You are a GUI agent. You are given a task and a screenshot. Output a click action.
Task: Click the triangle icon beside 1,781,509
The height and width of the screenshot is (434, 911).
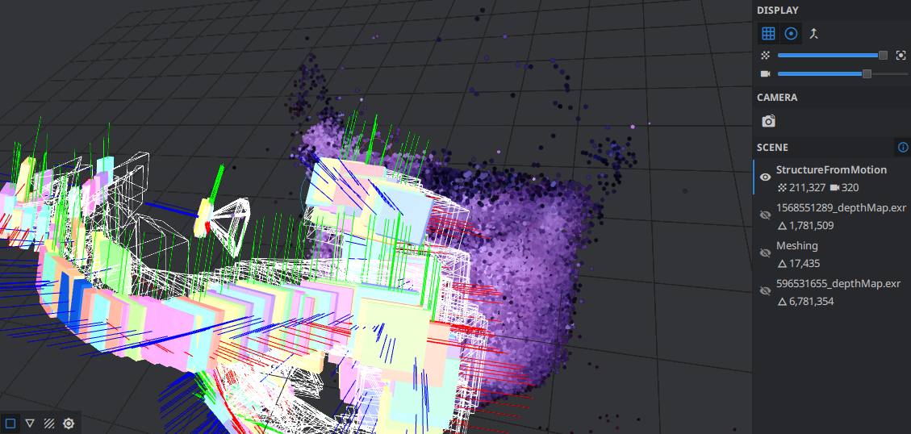(x=782, y=226)
